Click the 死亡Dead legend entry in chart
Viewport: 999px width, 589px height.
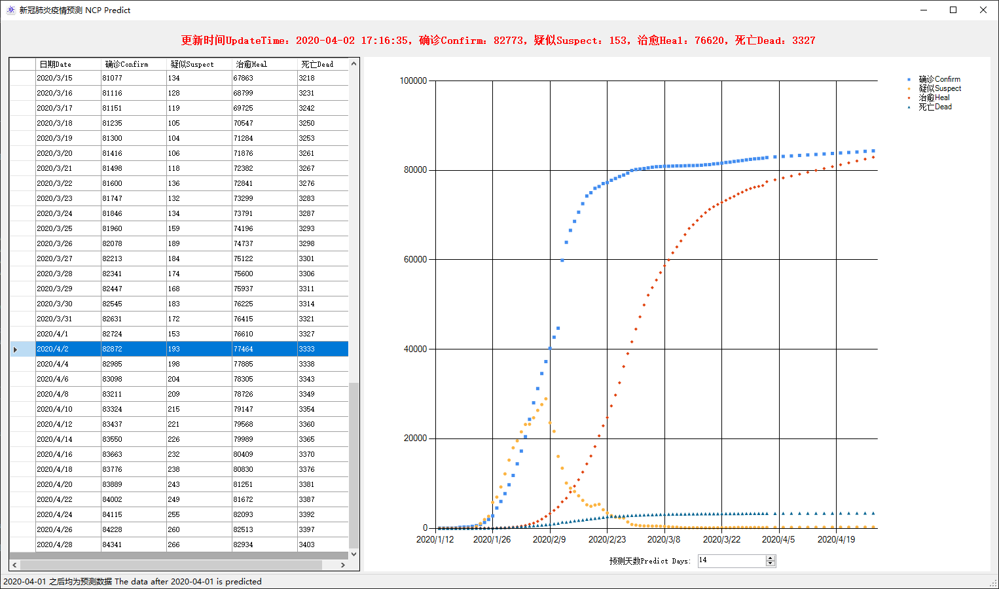935,107
